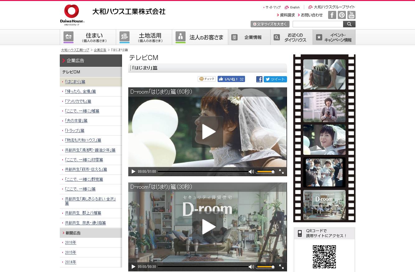Enter fullscreen on the 30秒 video
This screenshot has width=415, height=272.
click(x=281, y=267)
